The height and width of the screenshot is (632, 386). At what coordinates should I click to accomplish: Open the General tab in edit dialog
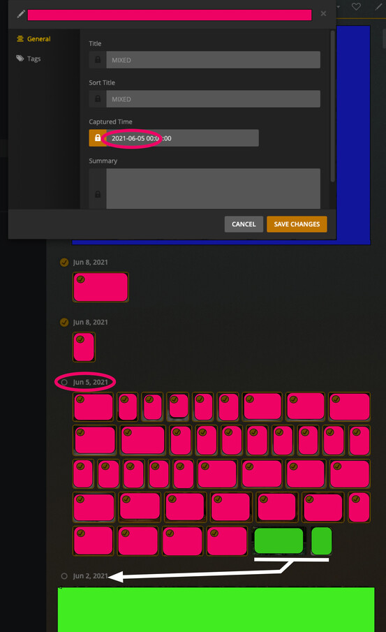point(34,38)
